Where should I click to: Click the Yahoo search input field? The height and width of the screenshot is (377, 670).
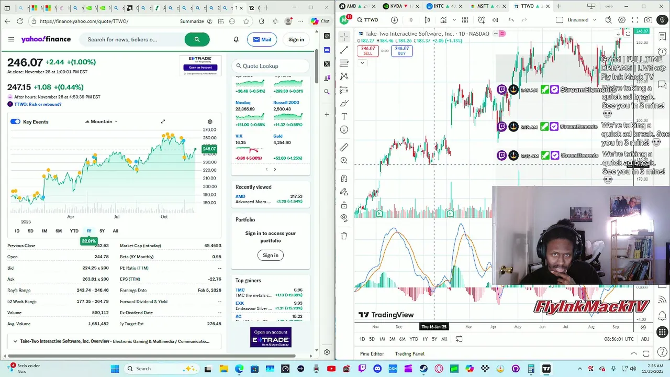click(133, 39)
